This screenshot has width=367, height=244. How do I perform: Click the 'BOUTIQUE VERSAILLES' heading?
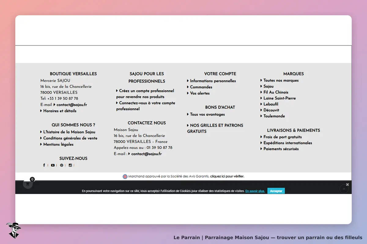73,74
